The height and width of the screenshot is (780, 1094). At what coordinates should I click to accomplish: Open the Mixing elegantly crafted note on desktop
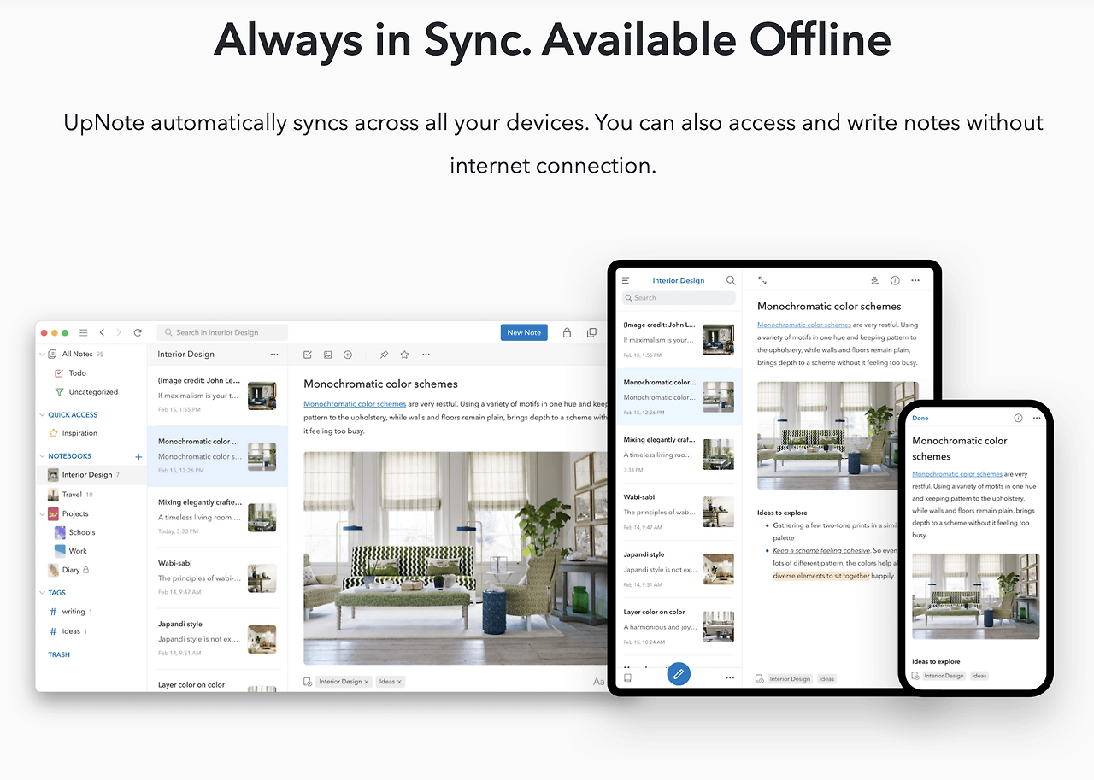217,516
